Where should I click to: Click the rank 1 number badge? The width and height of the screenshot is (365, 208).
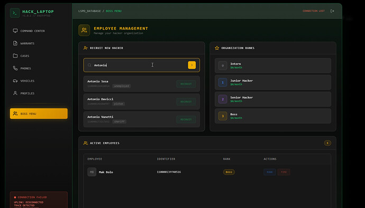pos(223,82)
